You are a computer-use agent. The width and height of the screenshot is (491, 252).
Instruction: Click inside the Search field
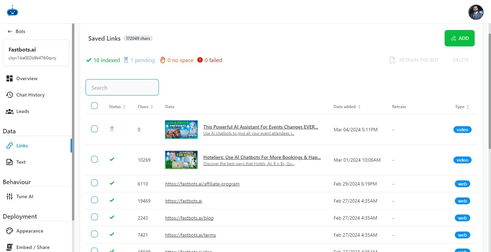122,87
